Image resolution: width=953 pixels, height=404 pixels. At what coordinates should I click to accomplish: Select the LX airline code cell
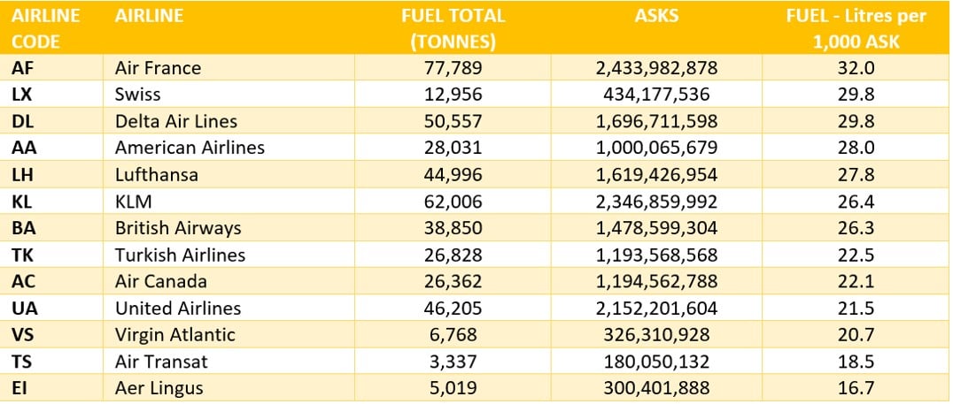point(22,95)
